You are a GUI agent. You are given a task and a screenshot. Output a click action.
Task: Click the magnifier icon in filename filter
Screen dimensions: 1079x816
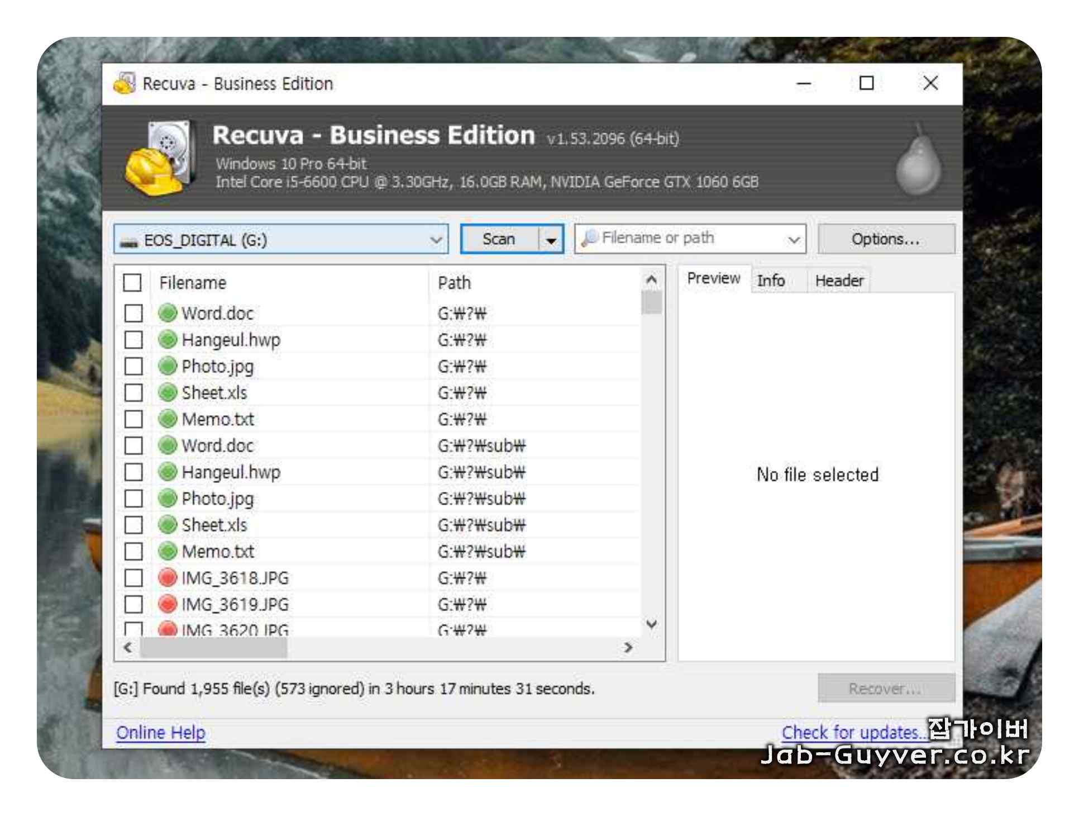[589, 238]
